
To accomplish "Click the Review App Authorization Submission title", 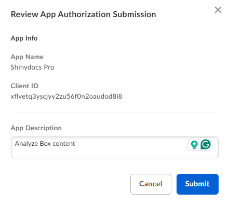I will point(83,15).
